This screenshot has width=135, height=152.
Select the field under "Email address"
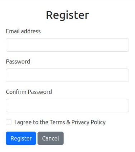point(67,45)
